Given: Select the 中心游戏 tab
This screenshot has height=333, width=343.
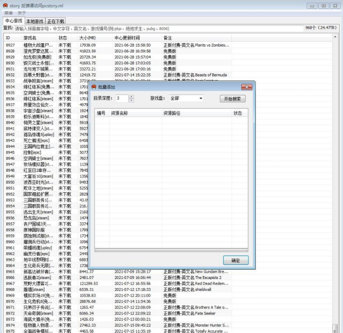Looking at the screenshot, I should pos(13,21).
